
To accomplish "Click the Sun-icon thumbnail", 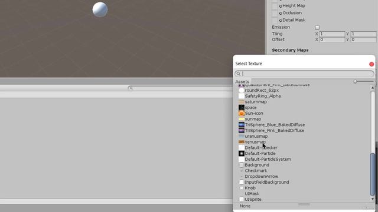I will tap(242, 114).
